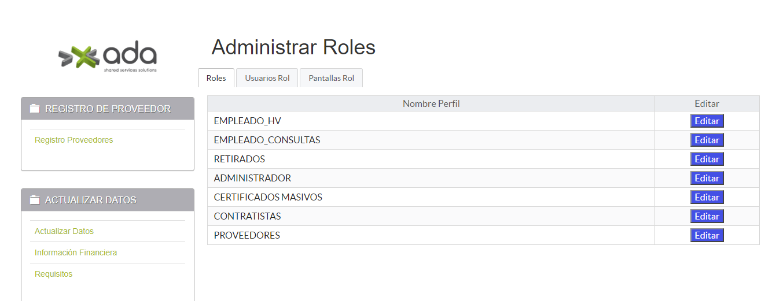Open the Requisitos link
Screen dimensions: 765x301
[53, 274]
